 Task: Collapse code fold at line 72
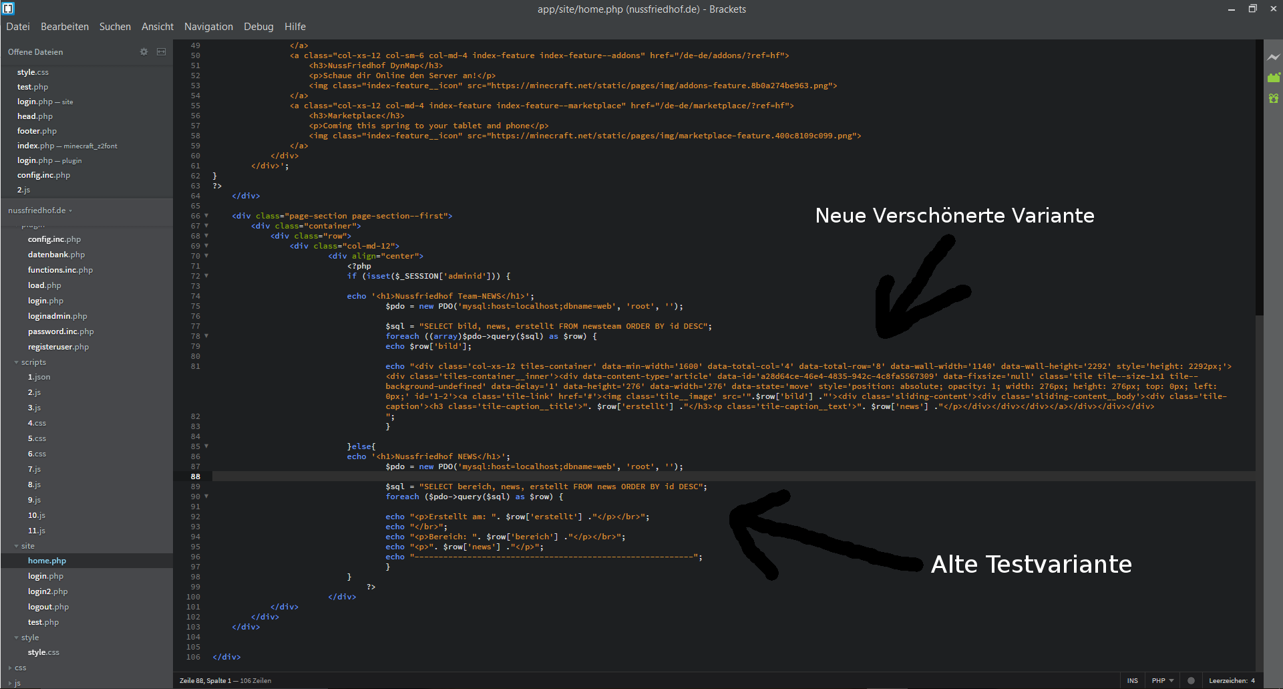[206, 276]
